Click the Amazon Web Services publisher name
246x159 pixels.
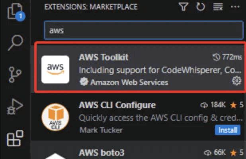tap(129, 82)
